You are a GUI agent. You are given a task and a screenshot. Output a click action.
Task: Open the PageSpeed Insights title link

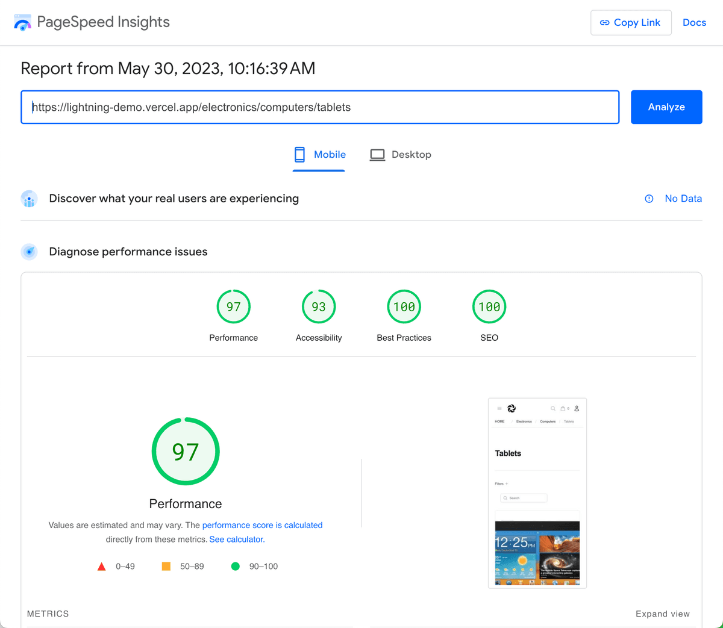[x=103, y=22]
